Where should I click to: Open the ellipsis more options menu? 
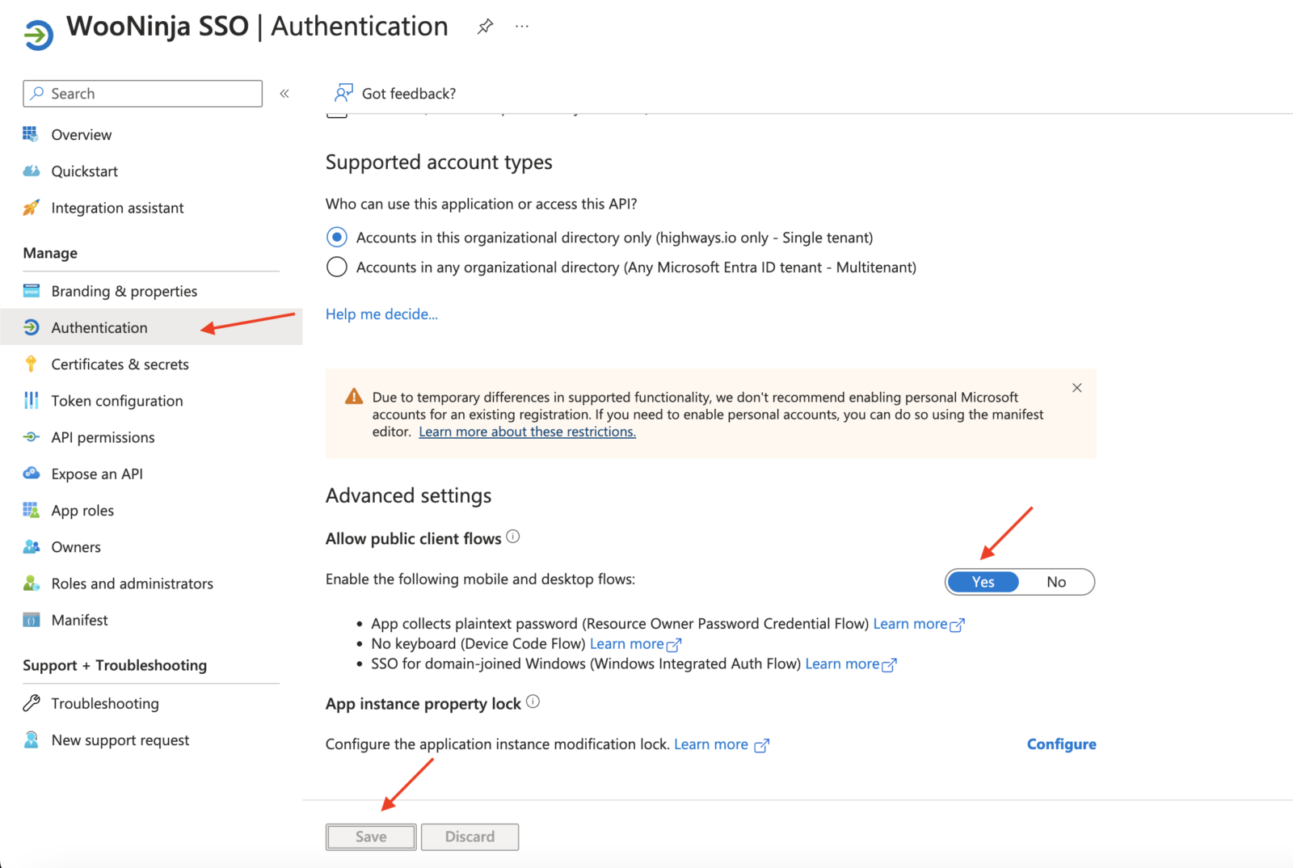522,27
